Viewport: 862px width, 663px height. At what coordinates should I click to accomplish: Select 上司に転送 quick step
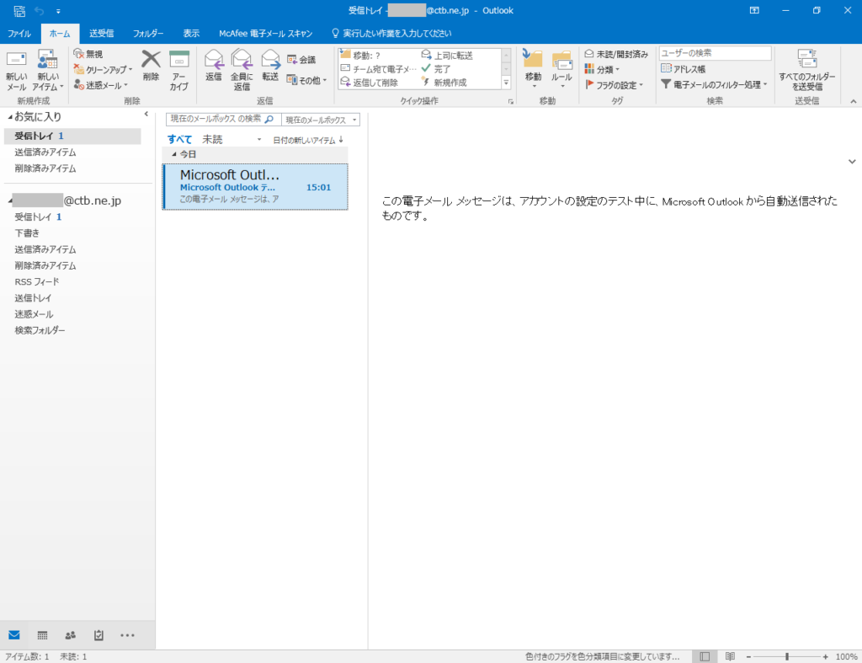click(x=447, y=55)
